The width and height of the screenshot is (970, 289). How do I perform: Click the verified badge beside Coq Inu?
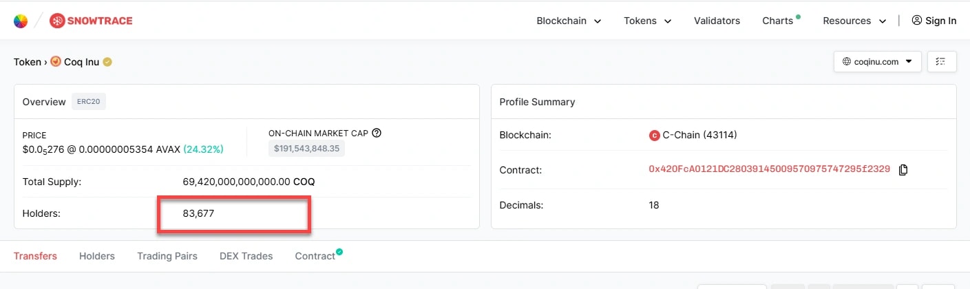pyautogui.click(x=107, y=62)
